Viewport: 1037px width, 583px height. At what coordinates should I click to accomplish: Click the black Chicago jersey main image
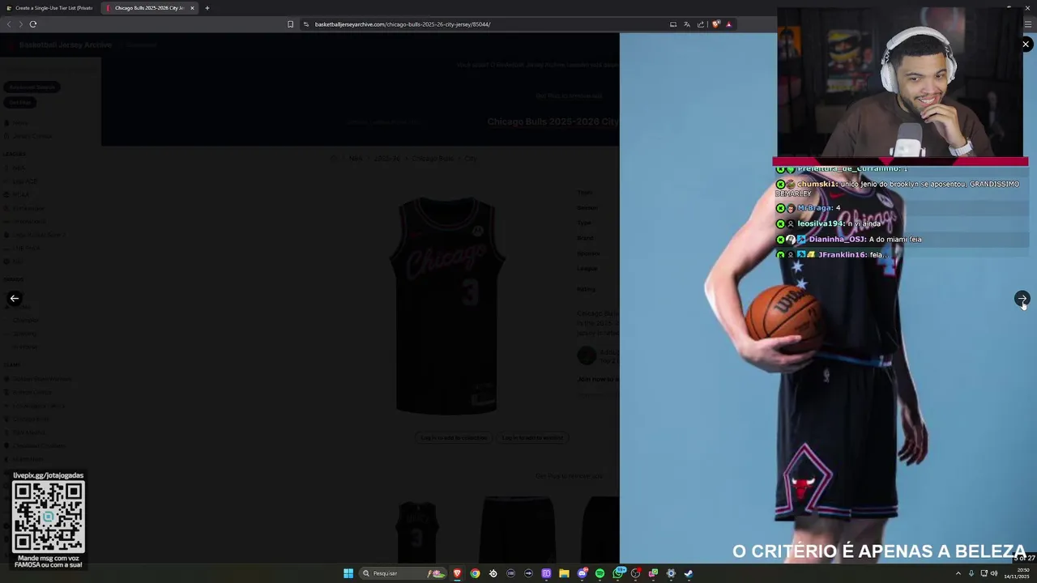[447, 305]
